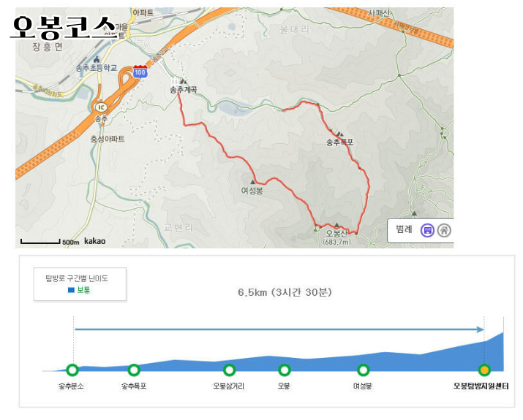Click the shelter icon in the legend

444,230
